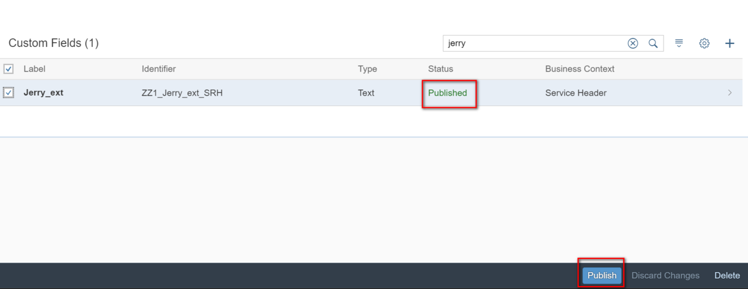
Task: Open Jerry_ext details via row chevron
Action: [x=730, y=93]
